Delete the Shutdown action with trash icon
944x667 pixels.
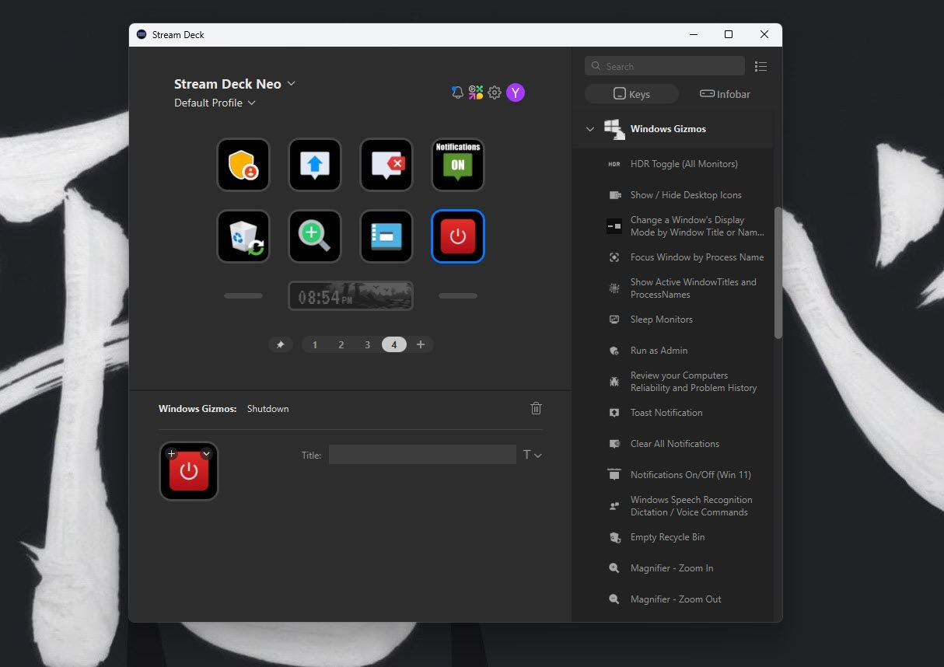pos(536,408)
